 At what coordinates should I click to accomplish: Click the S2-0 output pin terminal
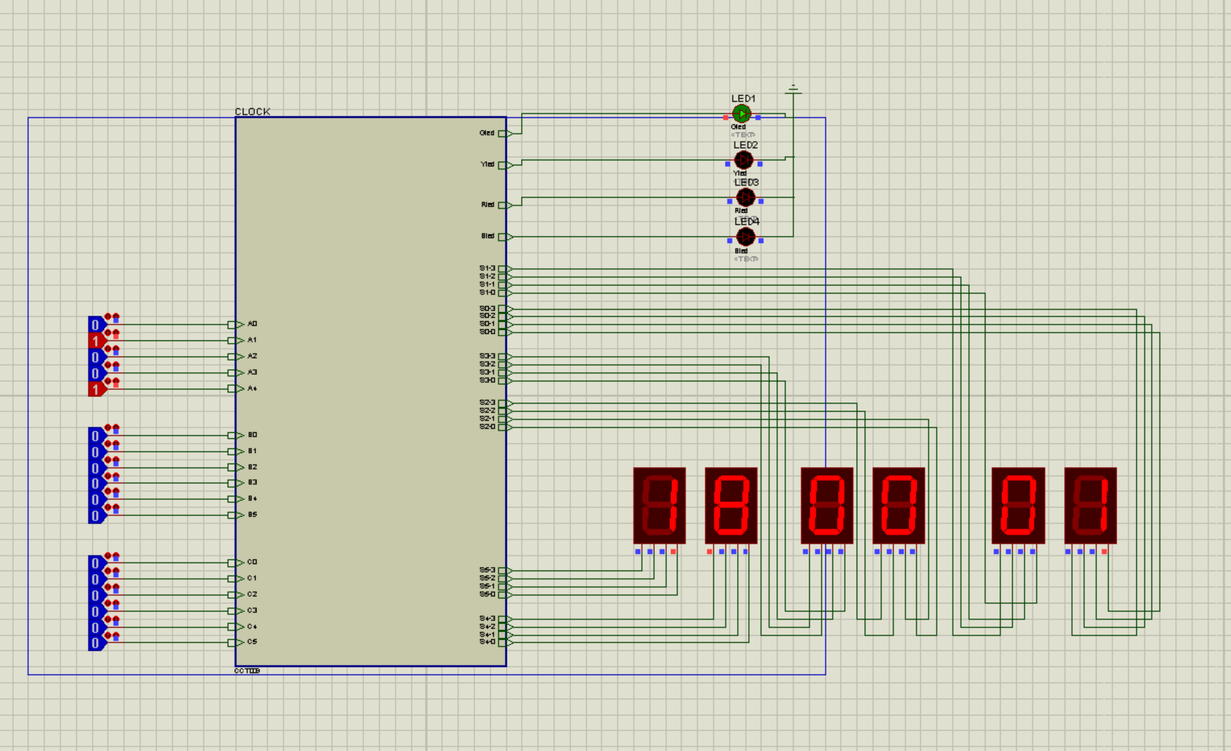(x=505, y=427)
